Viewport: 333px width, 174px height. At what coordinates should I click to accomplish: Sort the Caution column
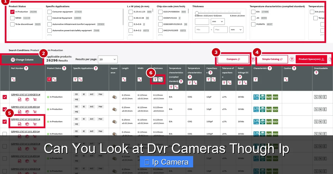pyautogui.click(x=286, y=79)
